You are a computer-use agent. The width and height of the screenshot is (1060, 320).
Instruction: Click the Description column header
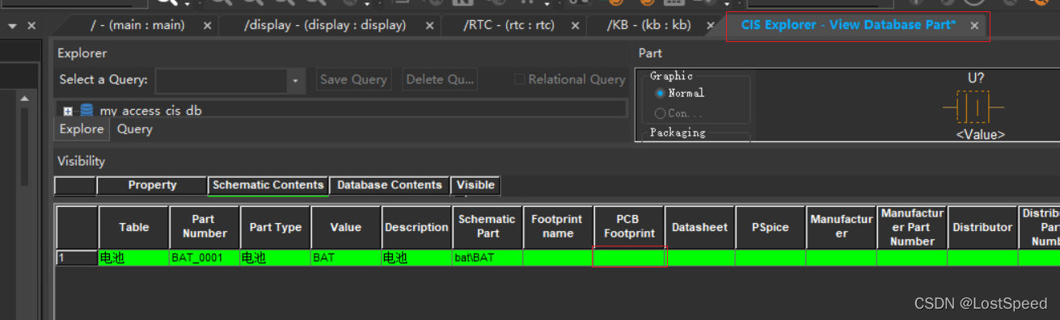[416, 227]
